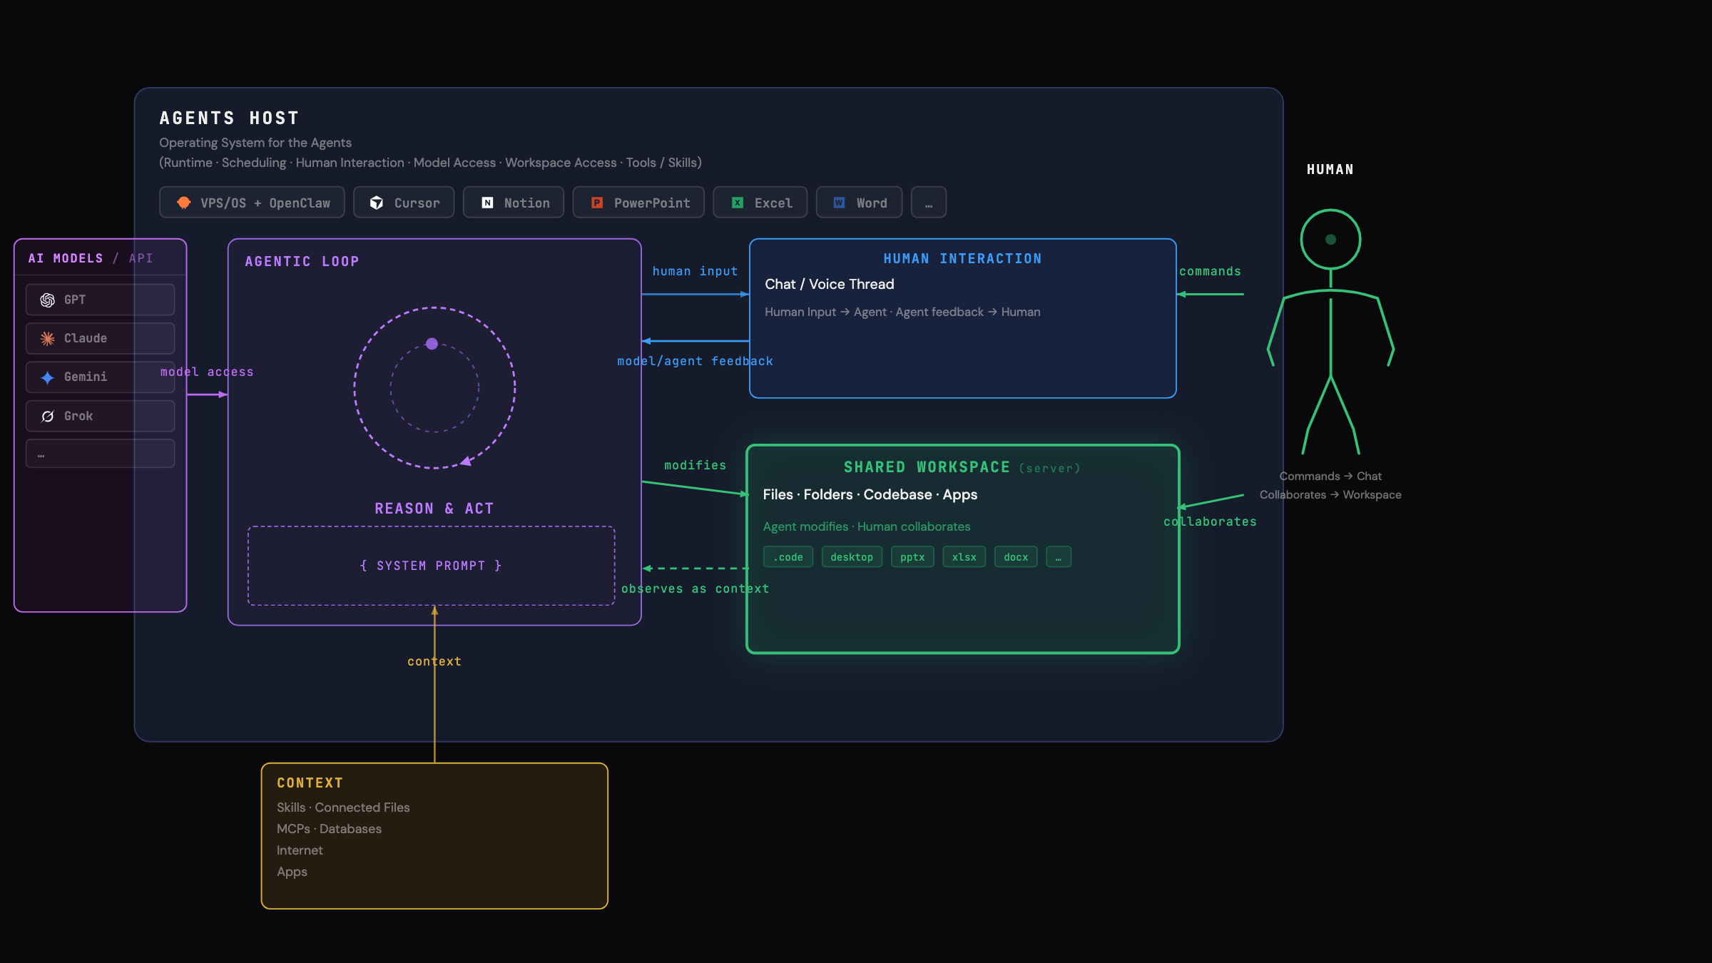This screenshot has height=963, width=1712.
Task: Click the Gemini sparkle icon
Action: (x=48, y=377)
